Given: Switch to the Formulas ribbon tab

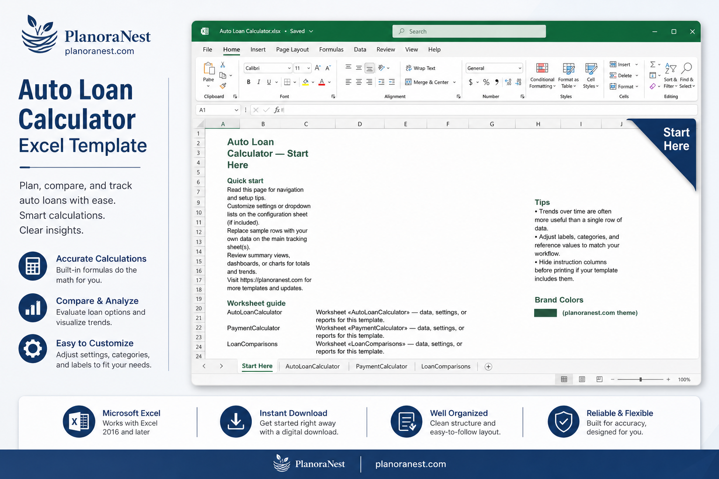Looking at the screenshot, I should (331, 50).
